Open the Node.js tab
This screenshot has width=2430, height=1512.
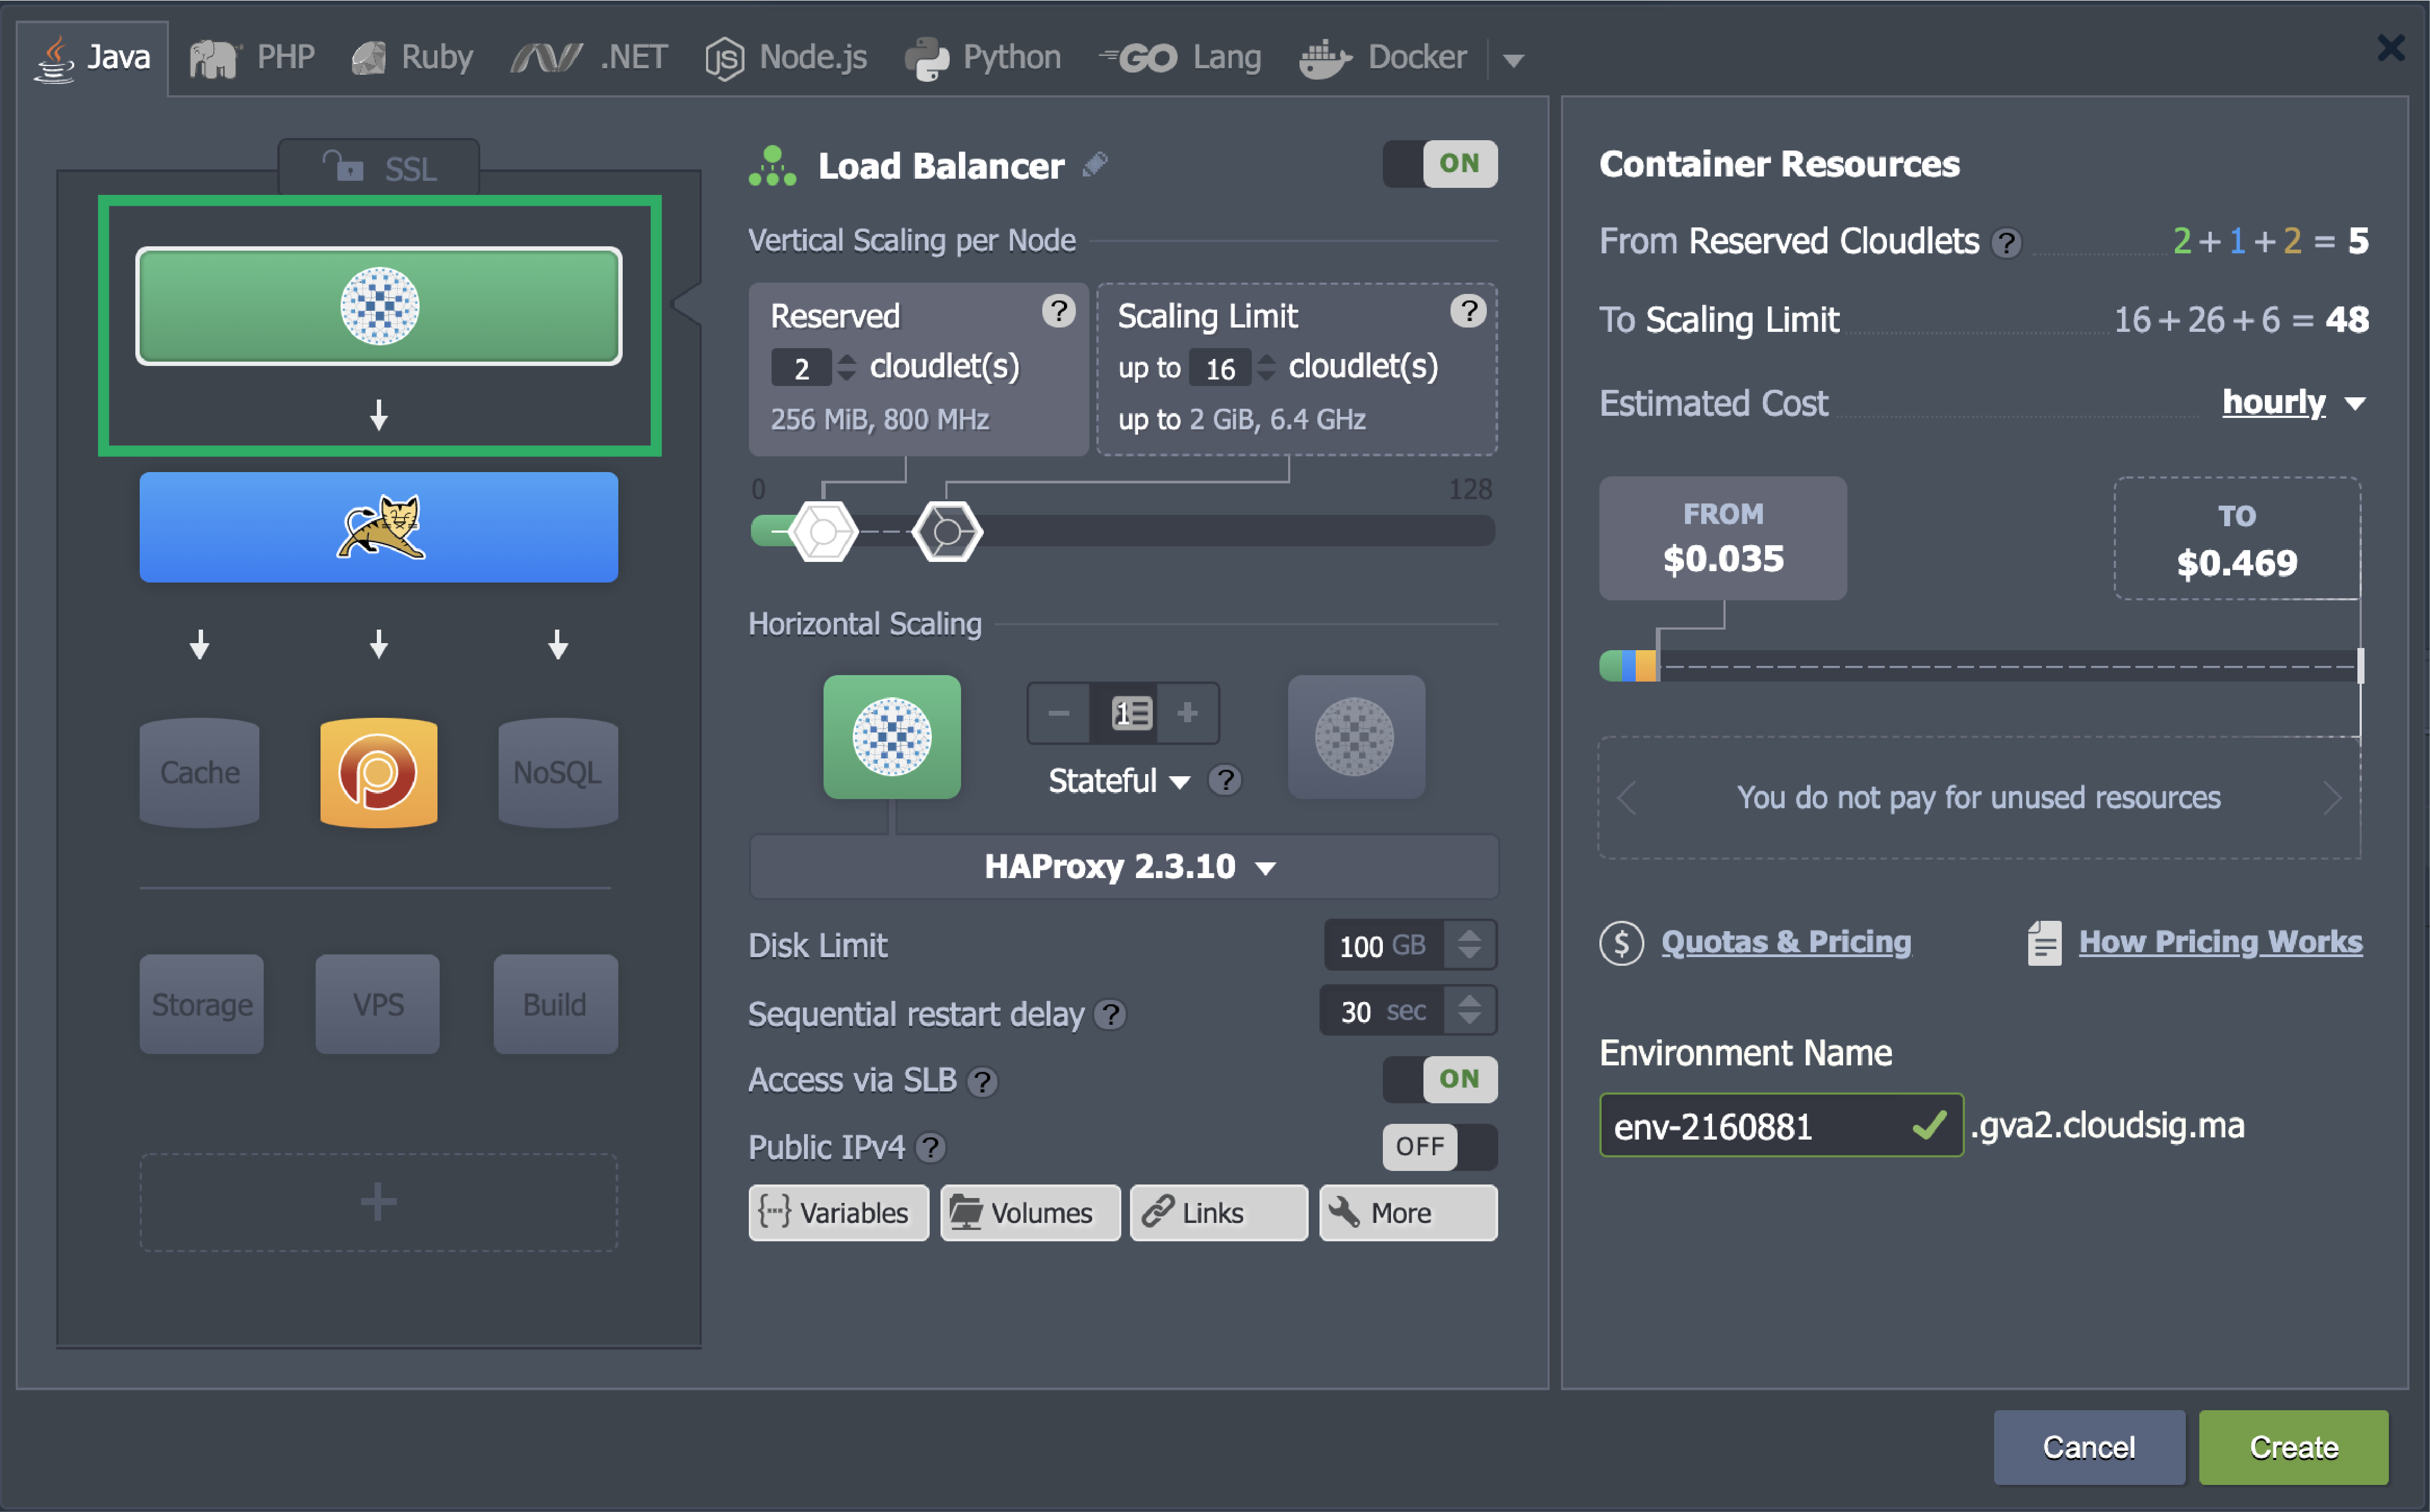pyautogui.click(x=786, y=58)
